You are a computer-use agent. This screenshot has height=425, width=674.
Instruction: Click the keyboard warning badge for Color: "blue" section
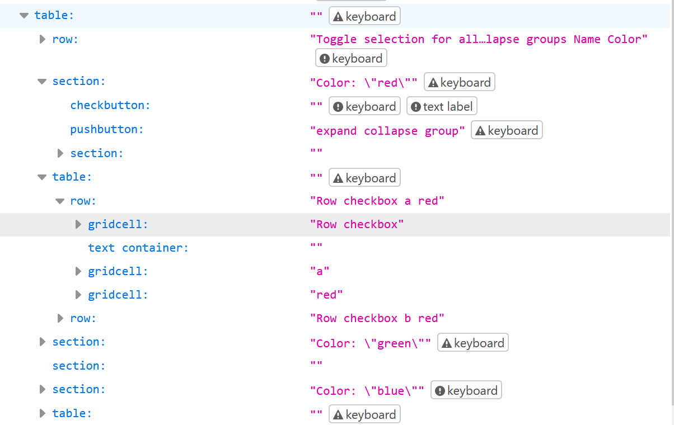(x=466, y=390)
